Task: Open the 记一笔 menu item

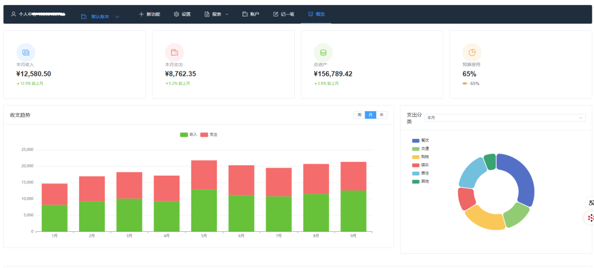Action: (284, 14)
